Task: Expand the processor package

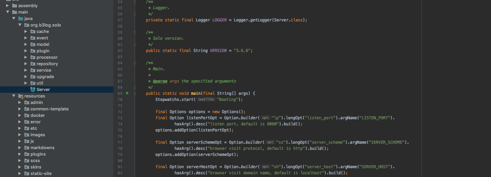Action: click(x=26, y=57)
